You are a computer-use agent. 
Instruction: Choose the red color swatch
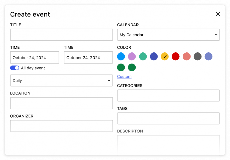click(x=176, y=57)
